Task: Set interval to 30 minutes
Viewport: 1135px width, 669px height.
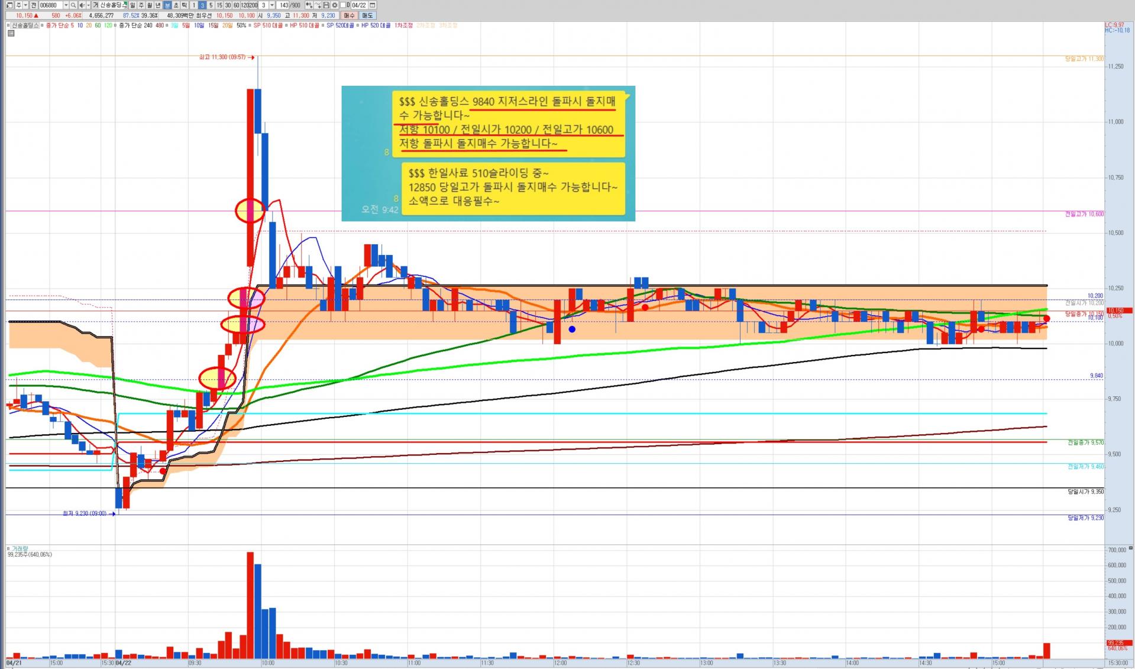Action: click(228, 5)
